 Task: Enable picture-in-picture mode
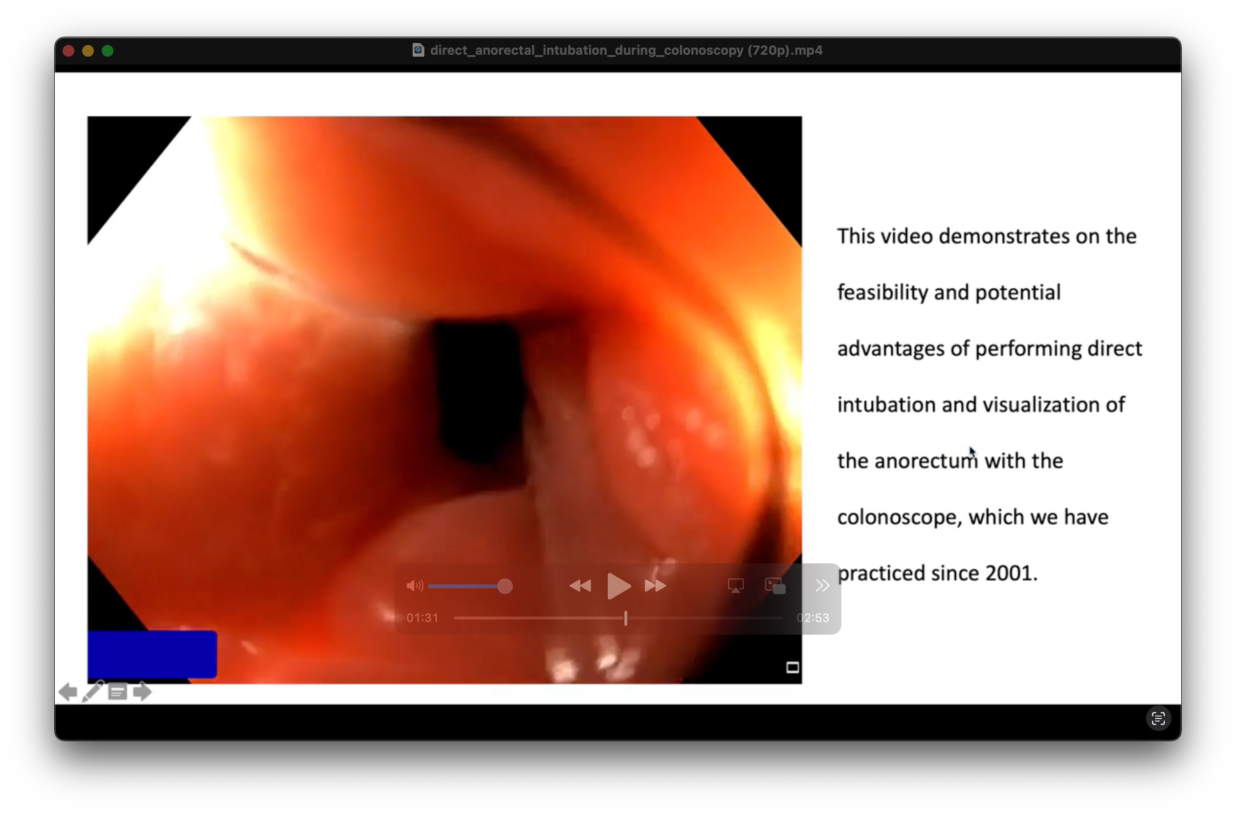tap(775, 586)
